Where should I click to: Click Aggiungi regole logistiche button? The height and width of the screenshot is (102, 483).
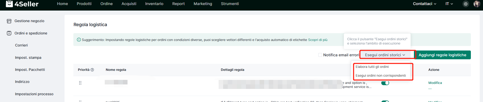click(x=442, y=55)
